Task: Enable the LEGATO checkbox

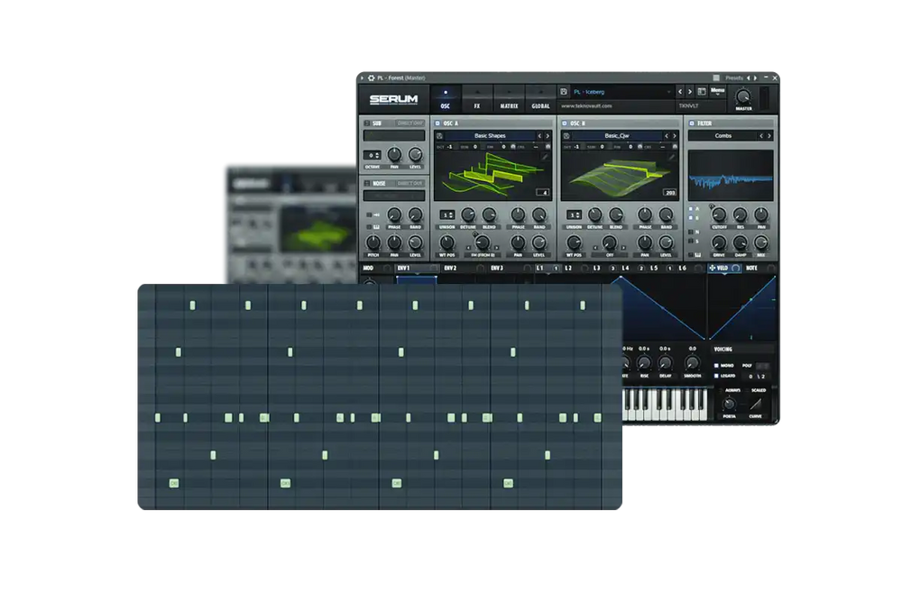Action: [x=716, y=376]
